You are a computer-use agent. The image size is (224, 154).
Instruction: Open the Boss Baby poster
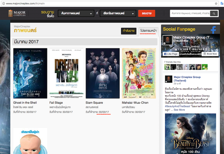[30, 141]
